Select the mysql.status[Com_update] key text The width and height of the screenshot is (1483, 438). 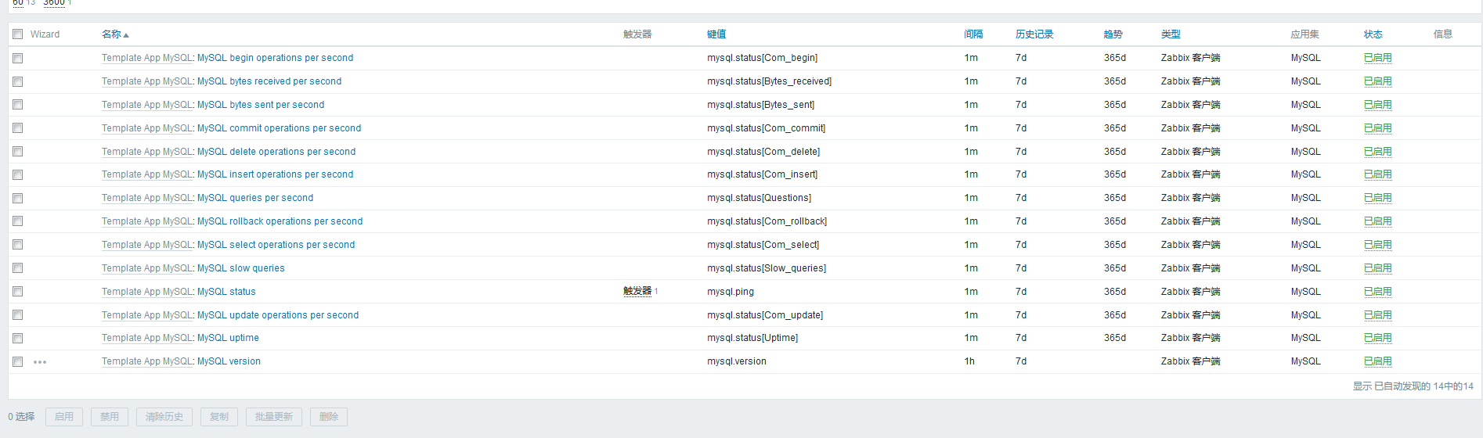(765, 315)
